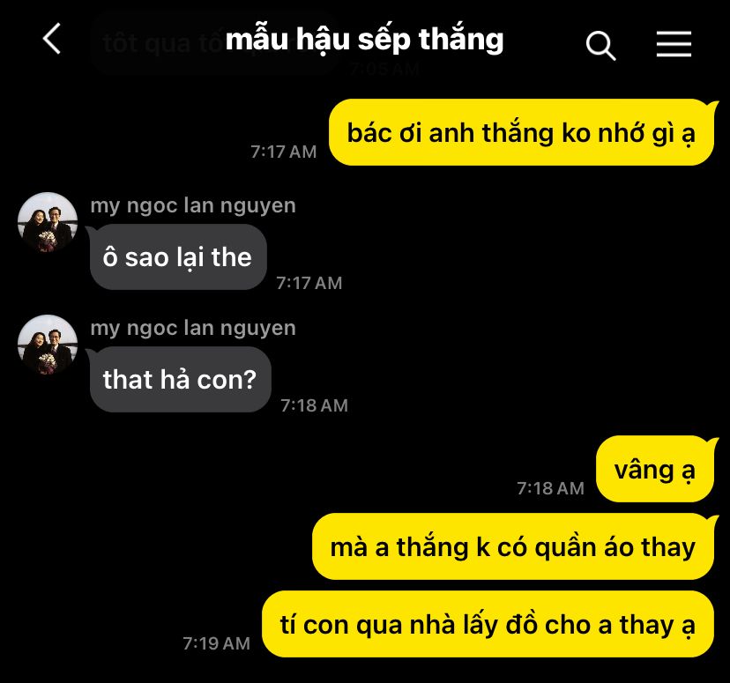This screenshot has height=683, width=730.
Task: Open the search magnifier icon
Action: click(x=600, y=46)
